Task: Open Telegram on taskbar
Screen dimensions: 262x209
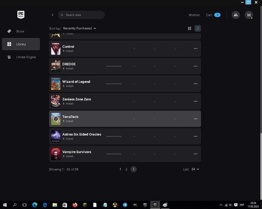Action: (125, 205)
